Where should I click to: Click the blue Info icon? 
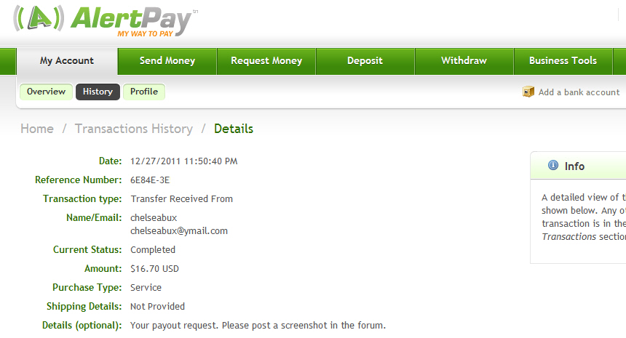point(553,165)
